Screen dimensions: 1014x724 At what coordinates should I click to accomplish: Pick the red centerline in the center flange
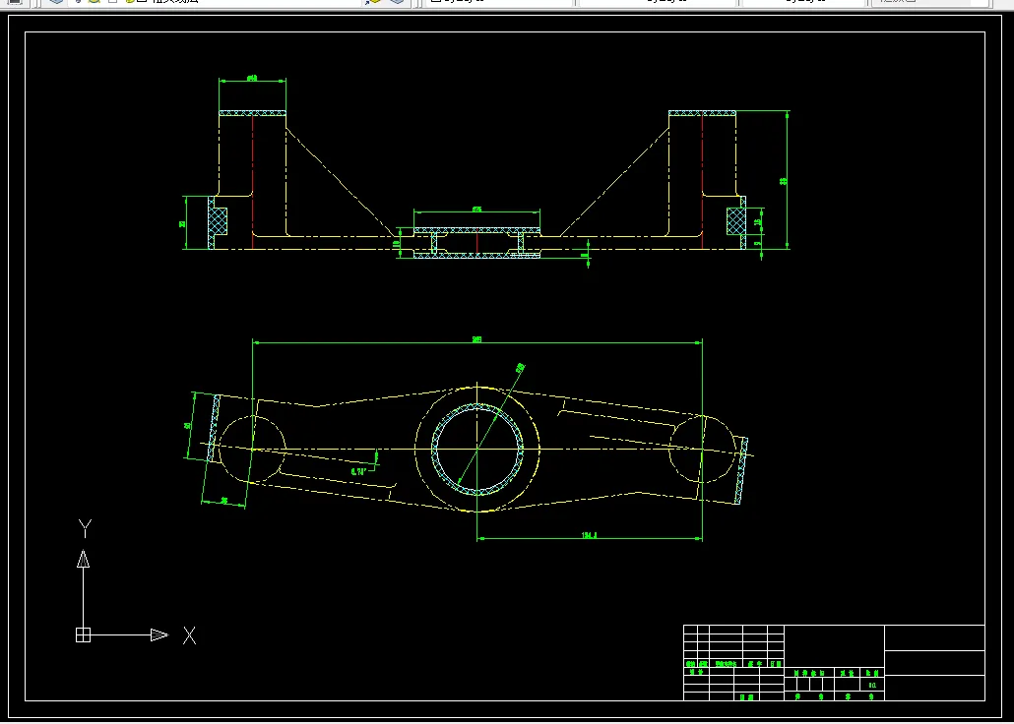[x=476, y=243]
